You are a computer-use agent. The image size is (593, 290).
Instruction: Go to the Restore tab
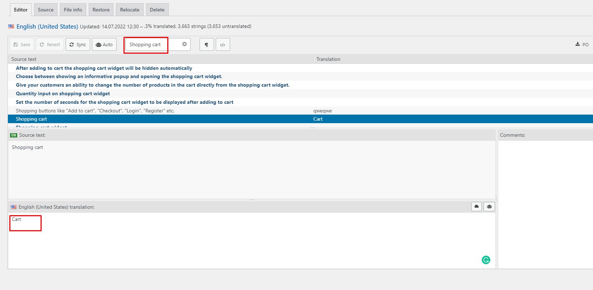(x=101, y=10)
